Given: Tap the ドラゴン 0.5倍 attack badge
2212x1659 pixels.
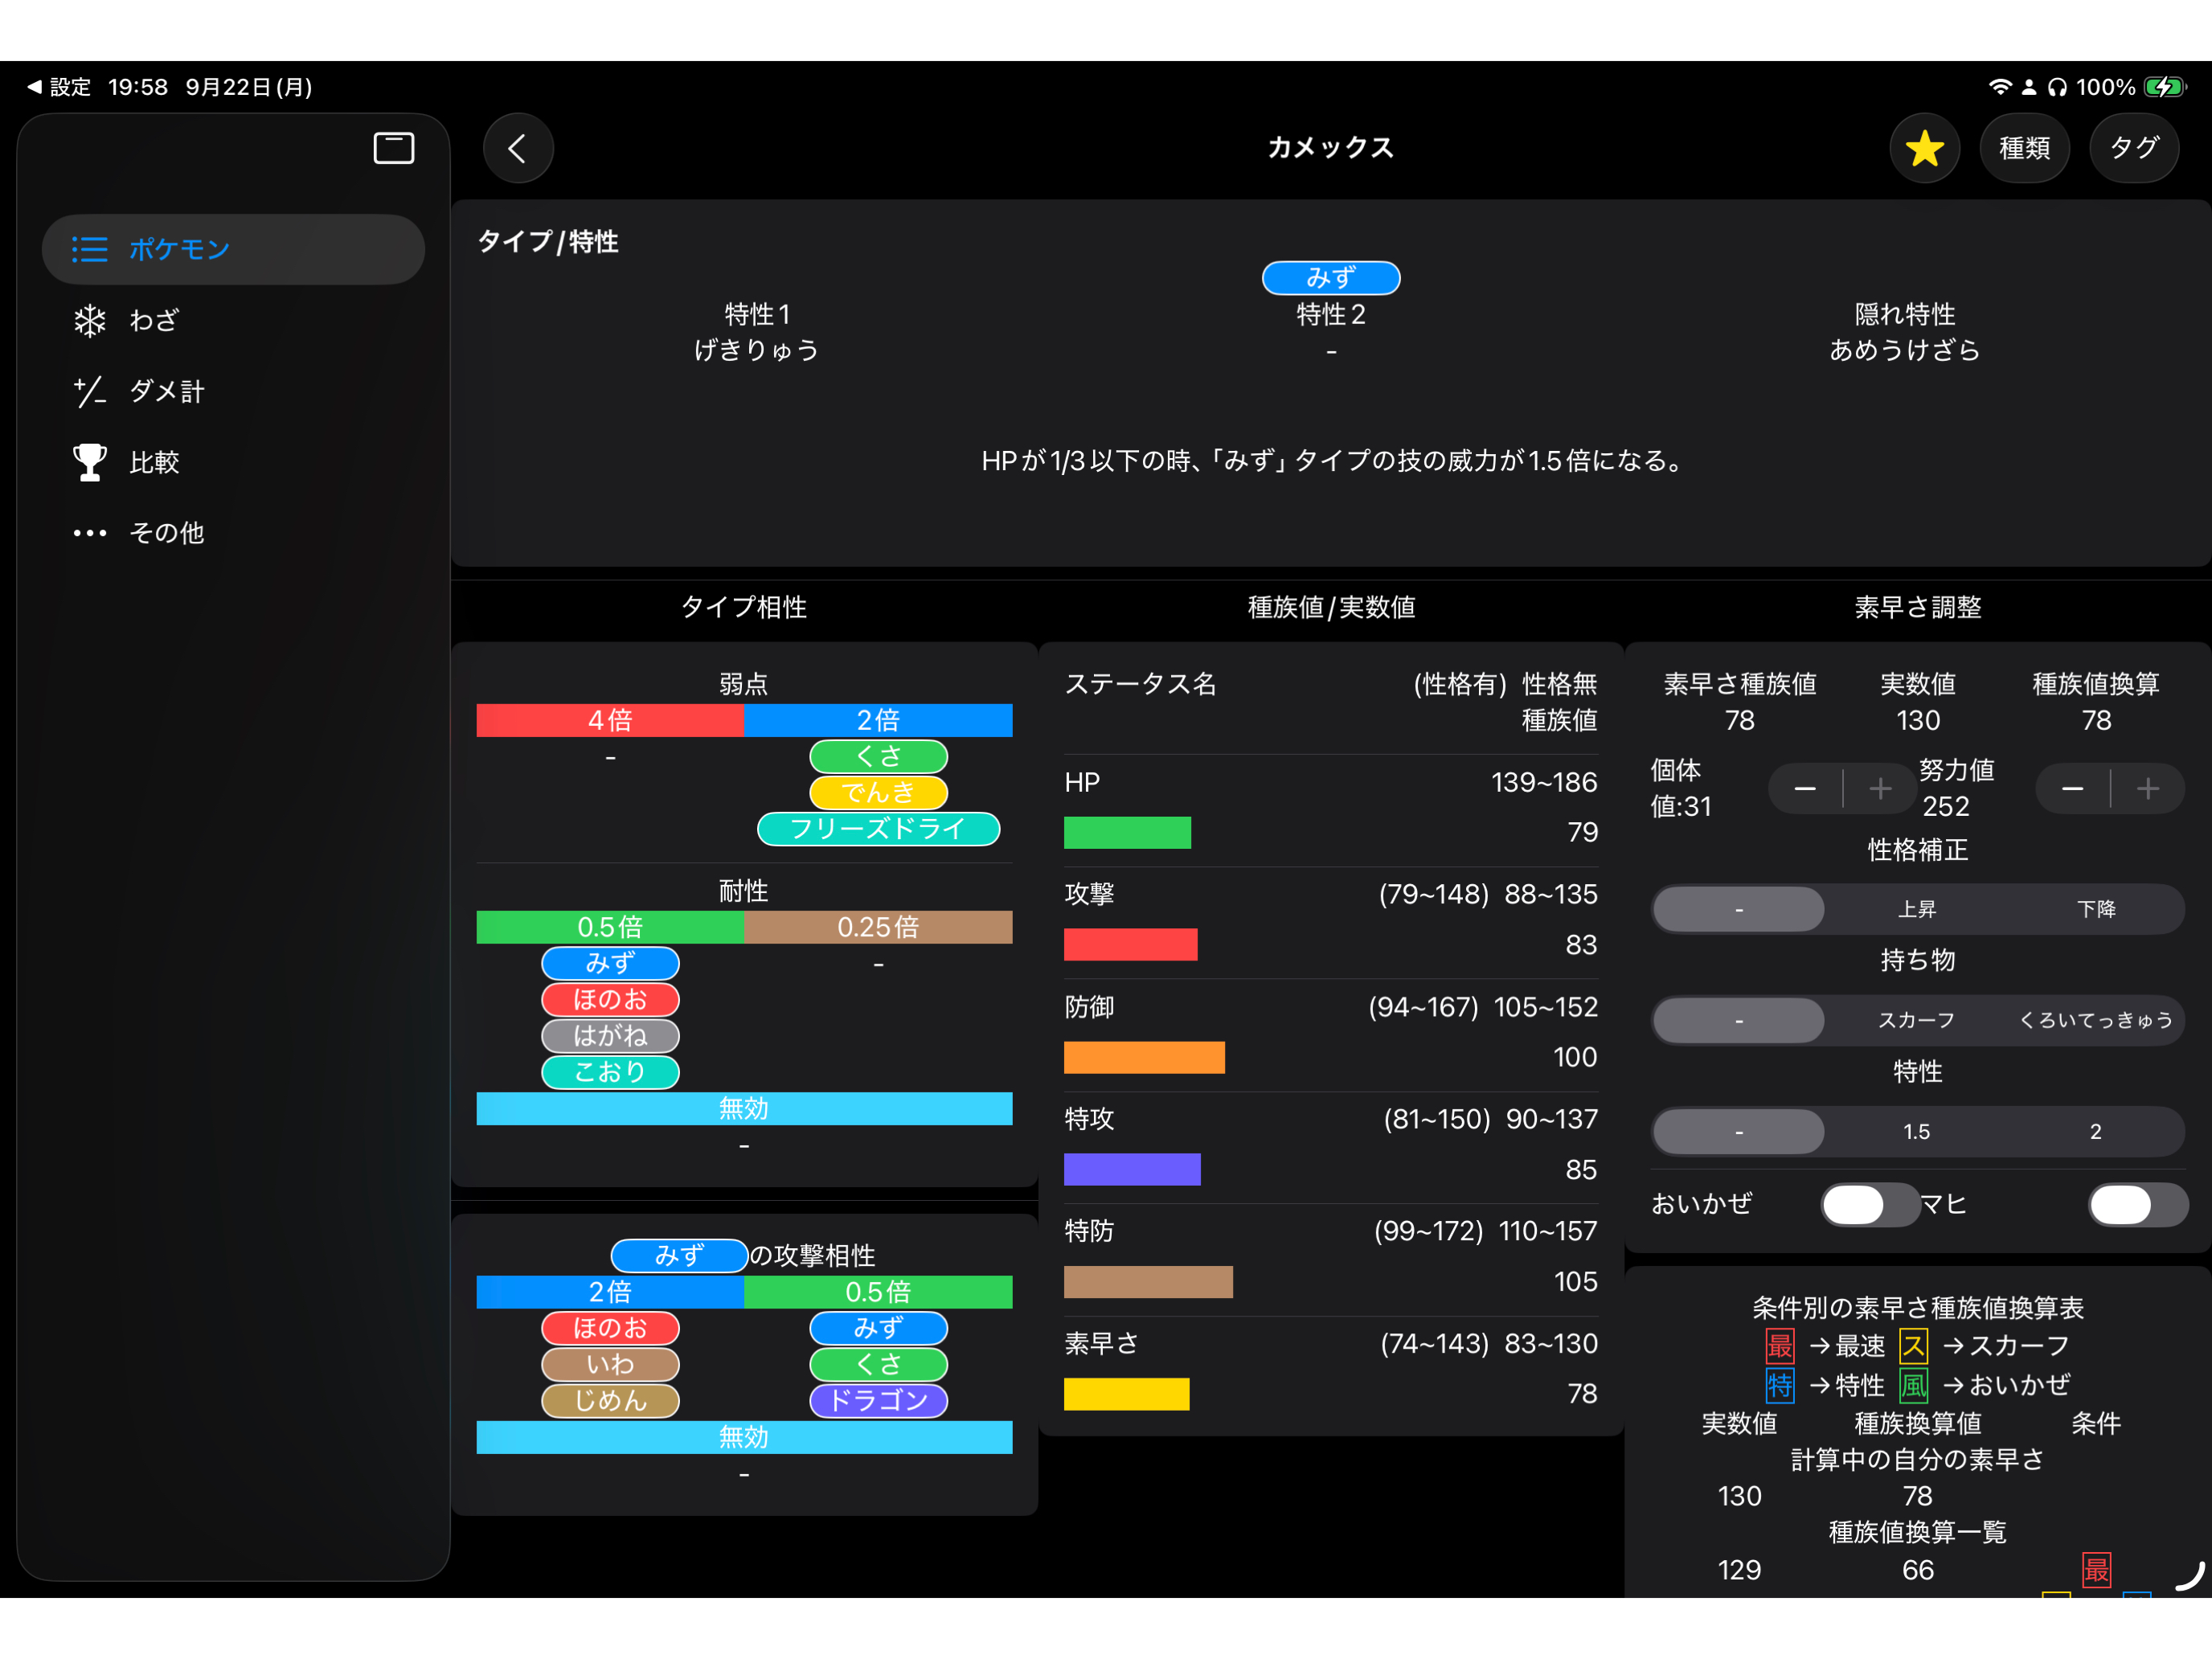Looking at the screenshot, I should 878,1400.
